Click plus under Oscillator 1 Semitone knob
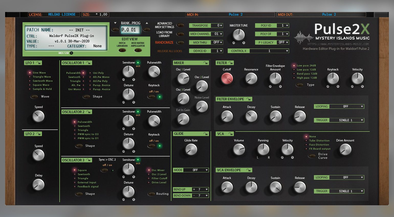394x217 pixels. pos(134,80)
